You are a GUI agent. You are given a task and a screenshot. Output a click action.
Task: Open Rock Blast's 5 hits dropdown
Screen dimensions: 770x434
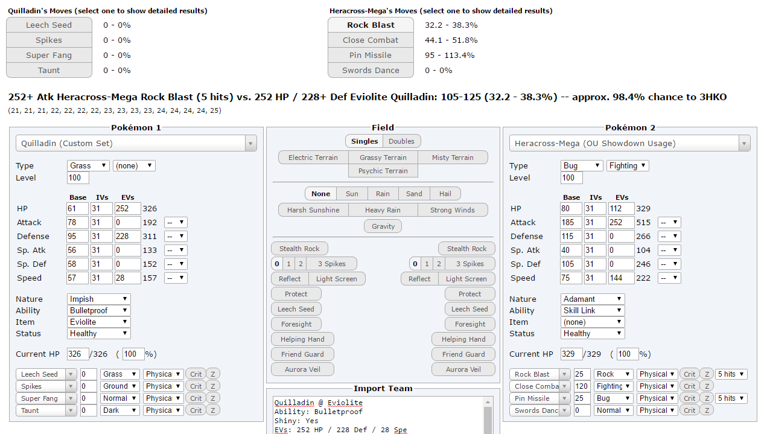pyautogui.click(x=731, y=374)
